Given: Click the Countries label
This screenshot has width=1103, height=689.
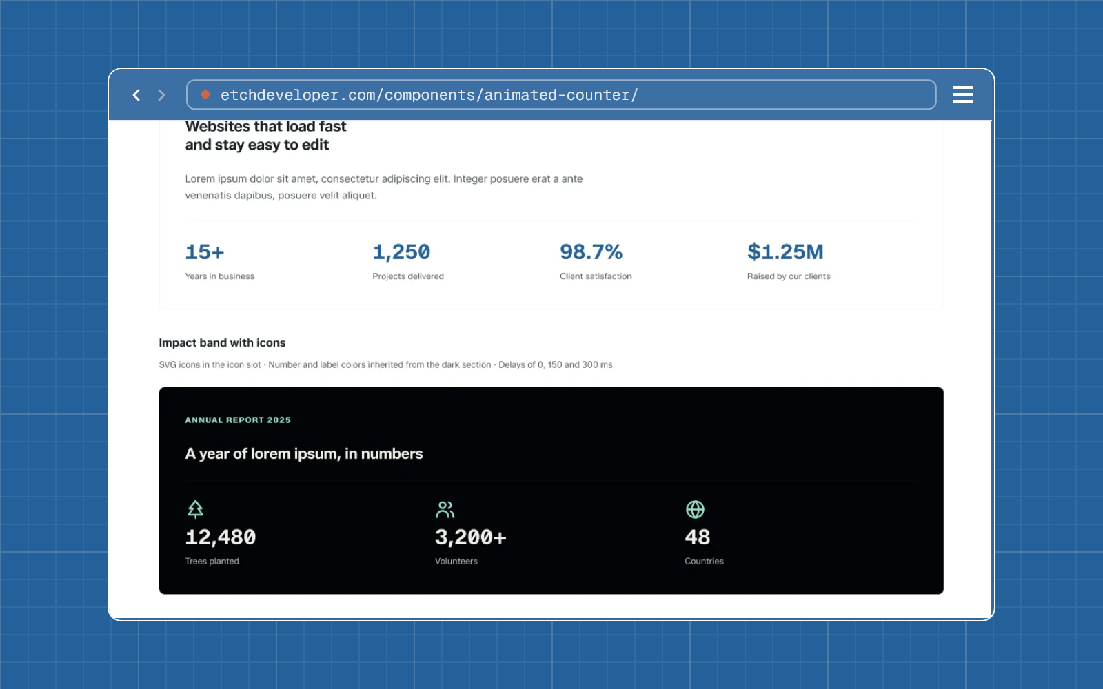Looking at the screenshot, I should point(704,562).
